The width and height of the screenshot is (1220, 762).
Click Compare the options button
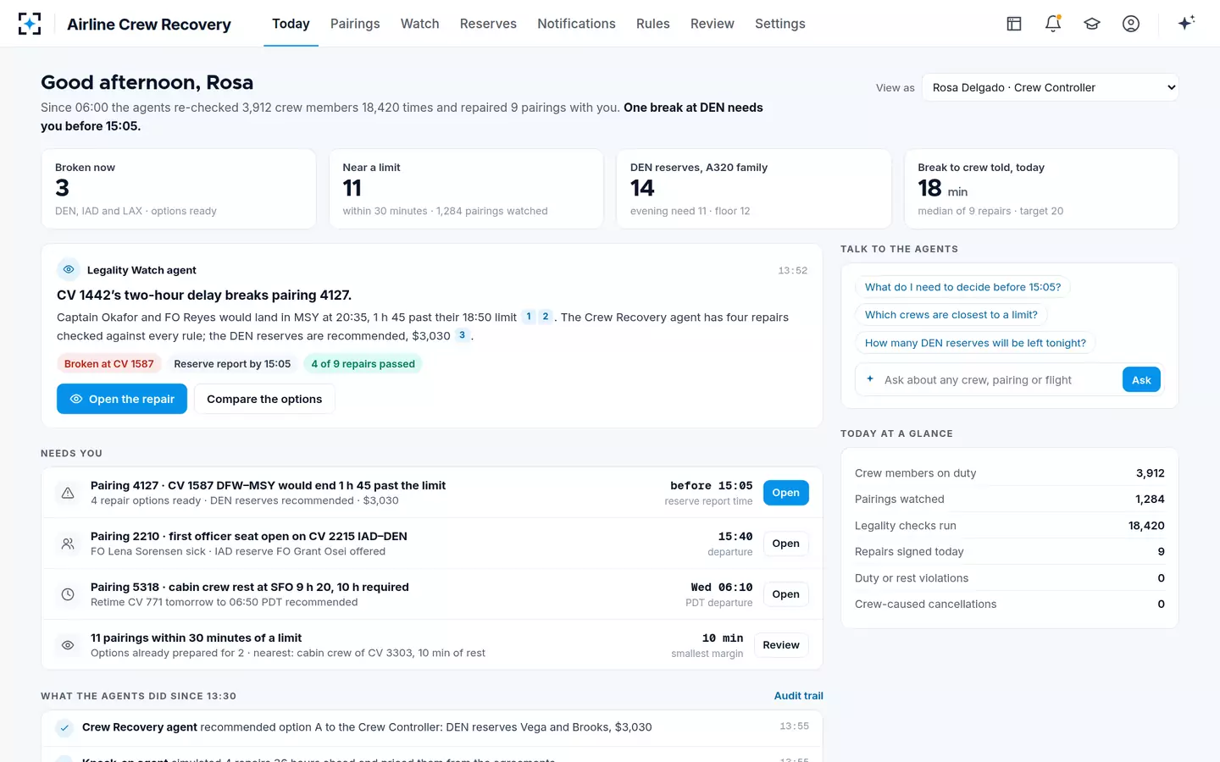(x=264, y=399)
